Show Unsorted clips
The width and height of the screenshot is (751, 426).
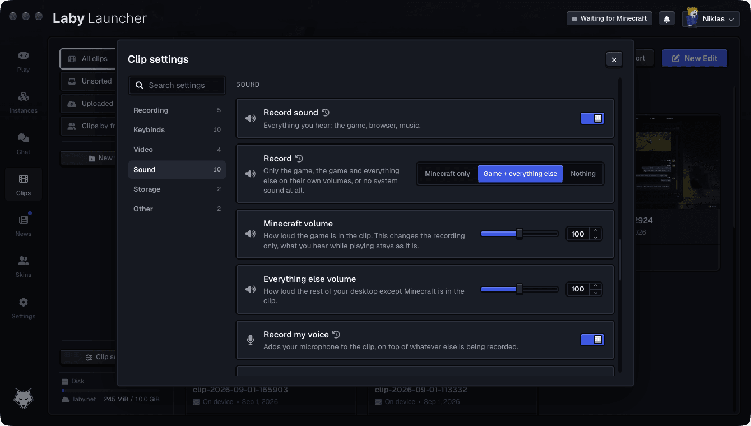[88, 81]
